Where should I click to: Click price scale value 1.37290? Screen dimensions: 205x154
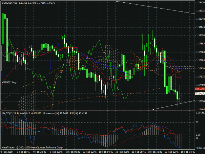[x=200, y=101]
